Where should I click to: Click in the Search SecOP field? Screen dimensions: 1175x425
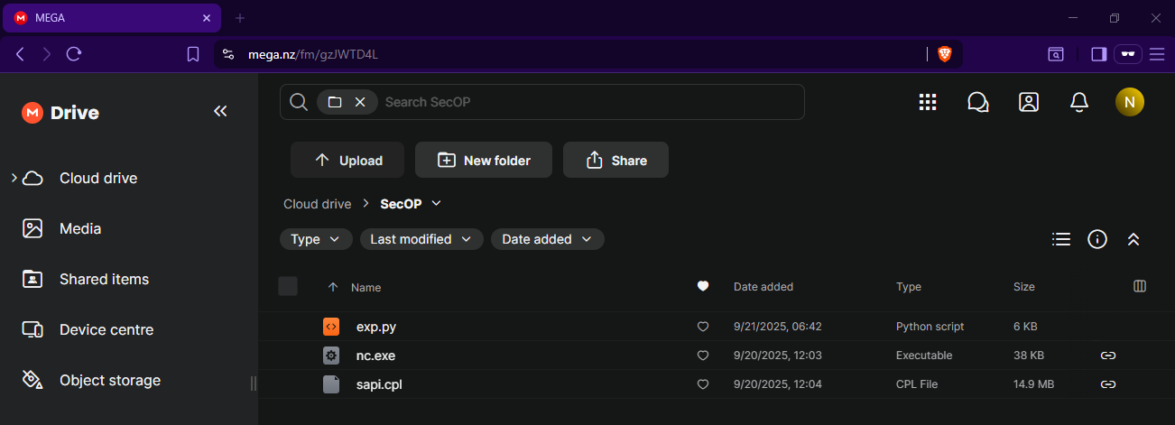(587, 102)
